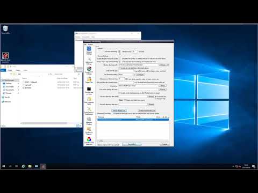
Task: Click the arrow button beside monitor directory Browse
Action: (x=168, y=65)
